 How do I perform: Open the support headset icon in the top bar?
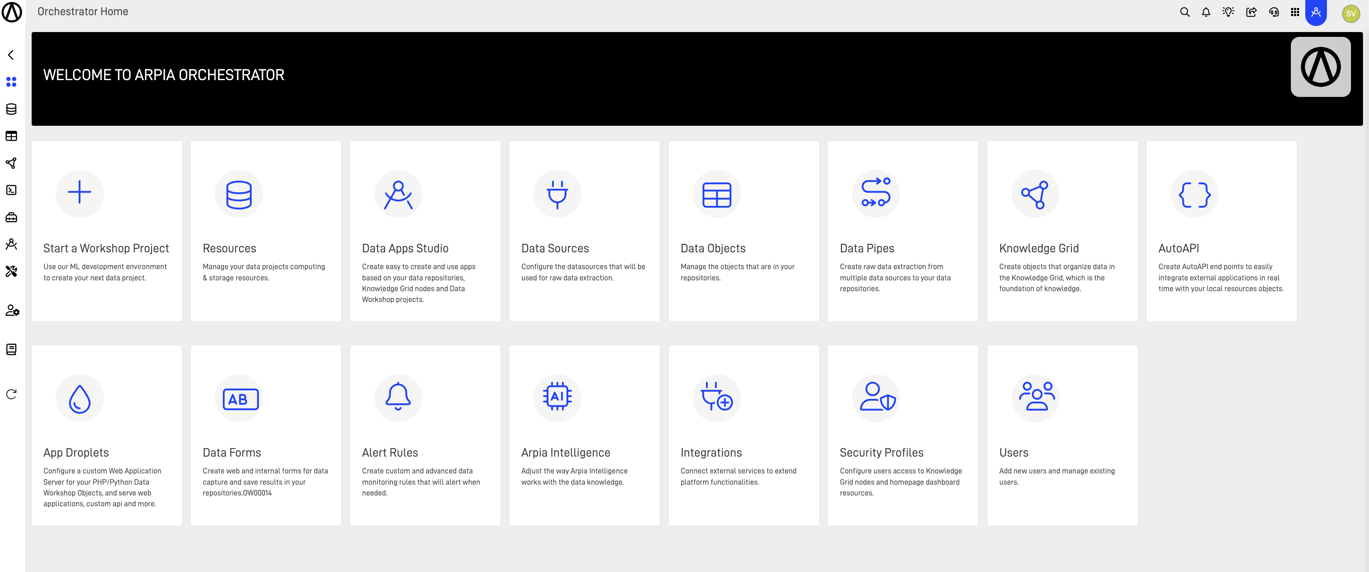point(1274,12)
